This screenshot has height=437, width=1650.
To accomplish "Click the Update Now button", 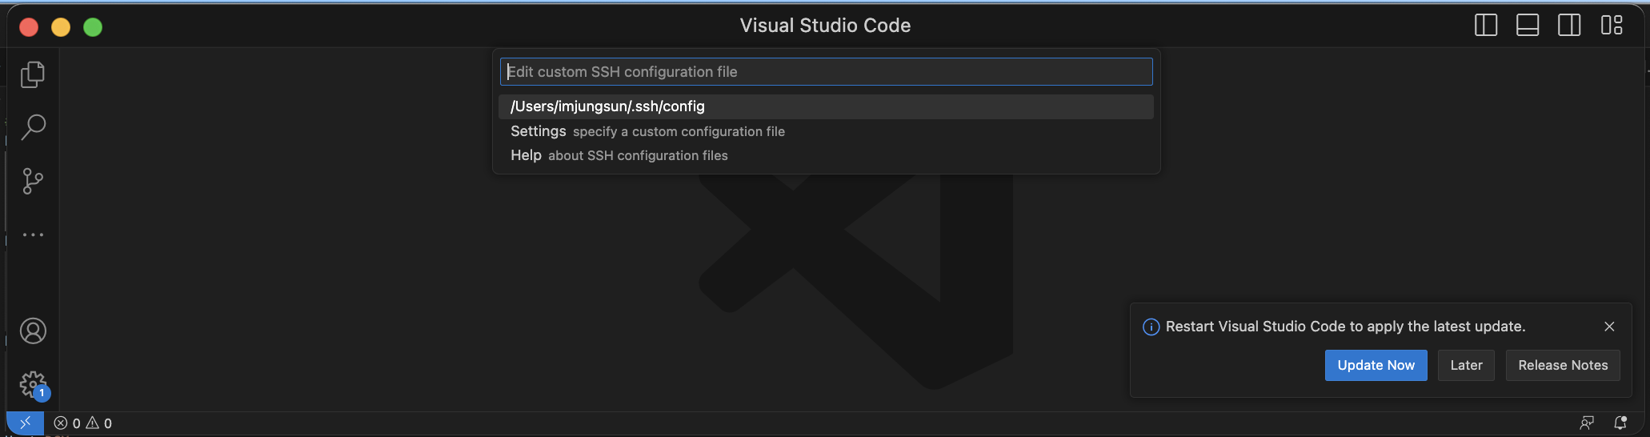I will click(x=1376, y=365).
